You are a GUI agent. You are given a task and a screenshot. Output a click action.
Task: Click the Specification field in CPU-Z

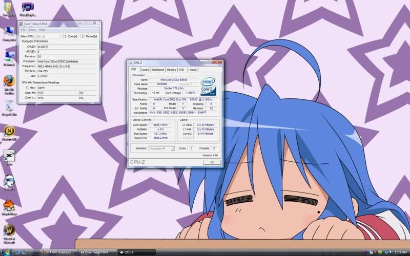pos(183,99)
